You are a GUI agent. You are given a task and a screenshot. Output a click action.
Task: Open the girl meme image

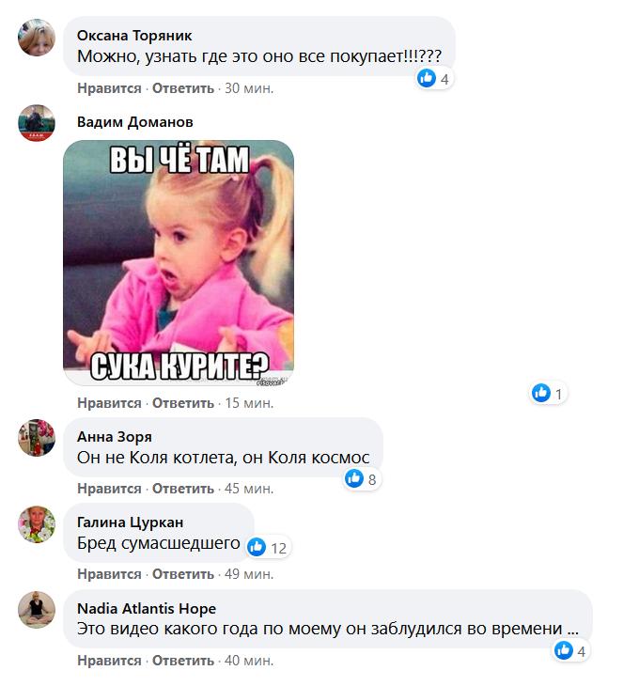179,262
